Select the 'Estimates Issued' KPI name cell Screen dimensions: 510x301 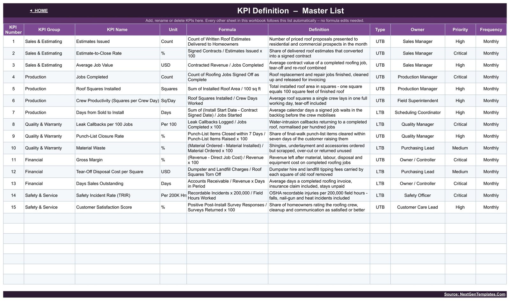[x=117, y=41]
